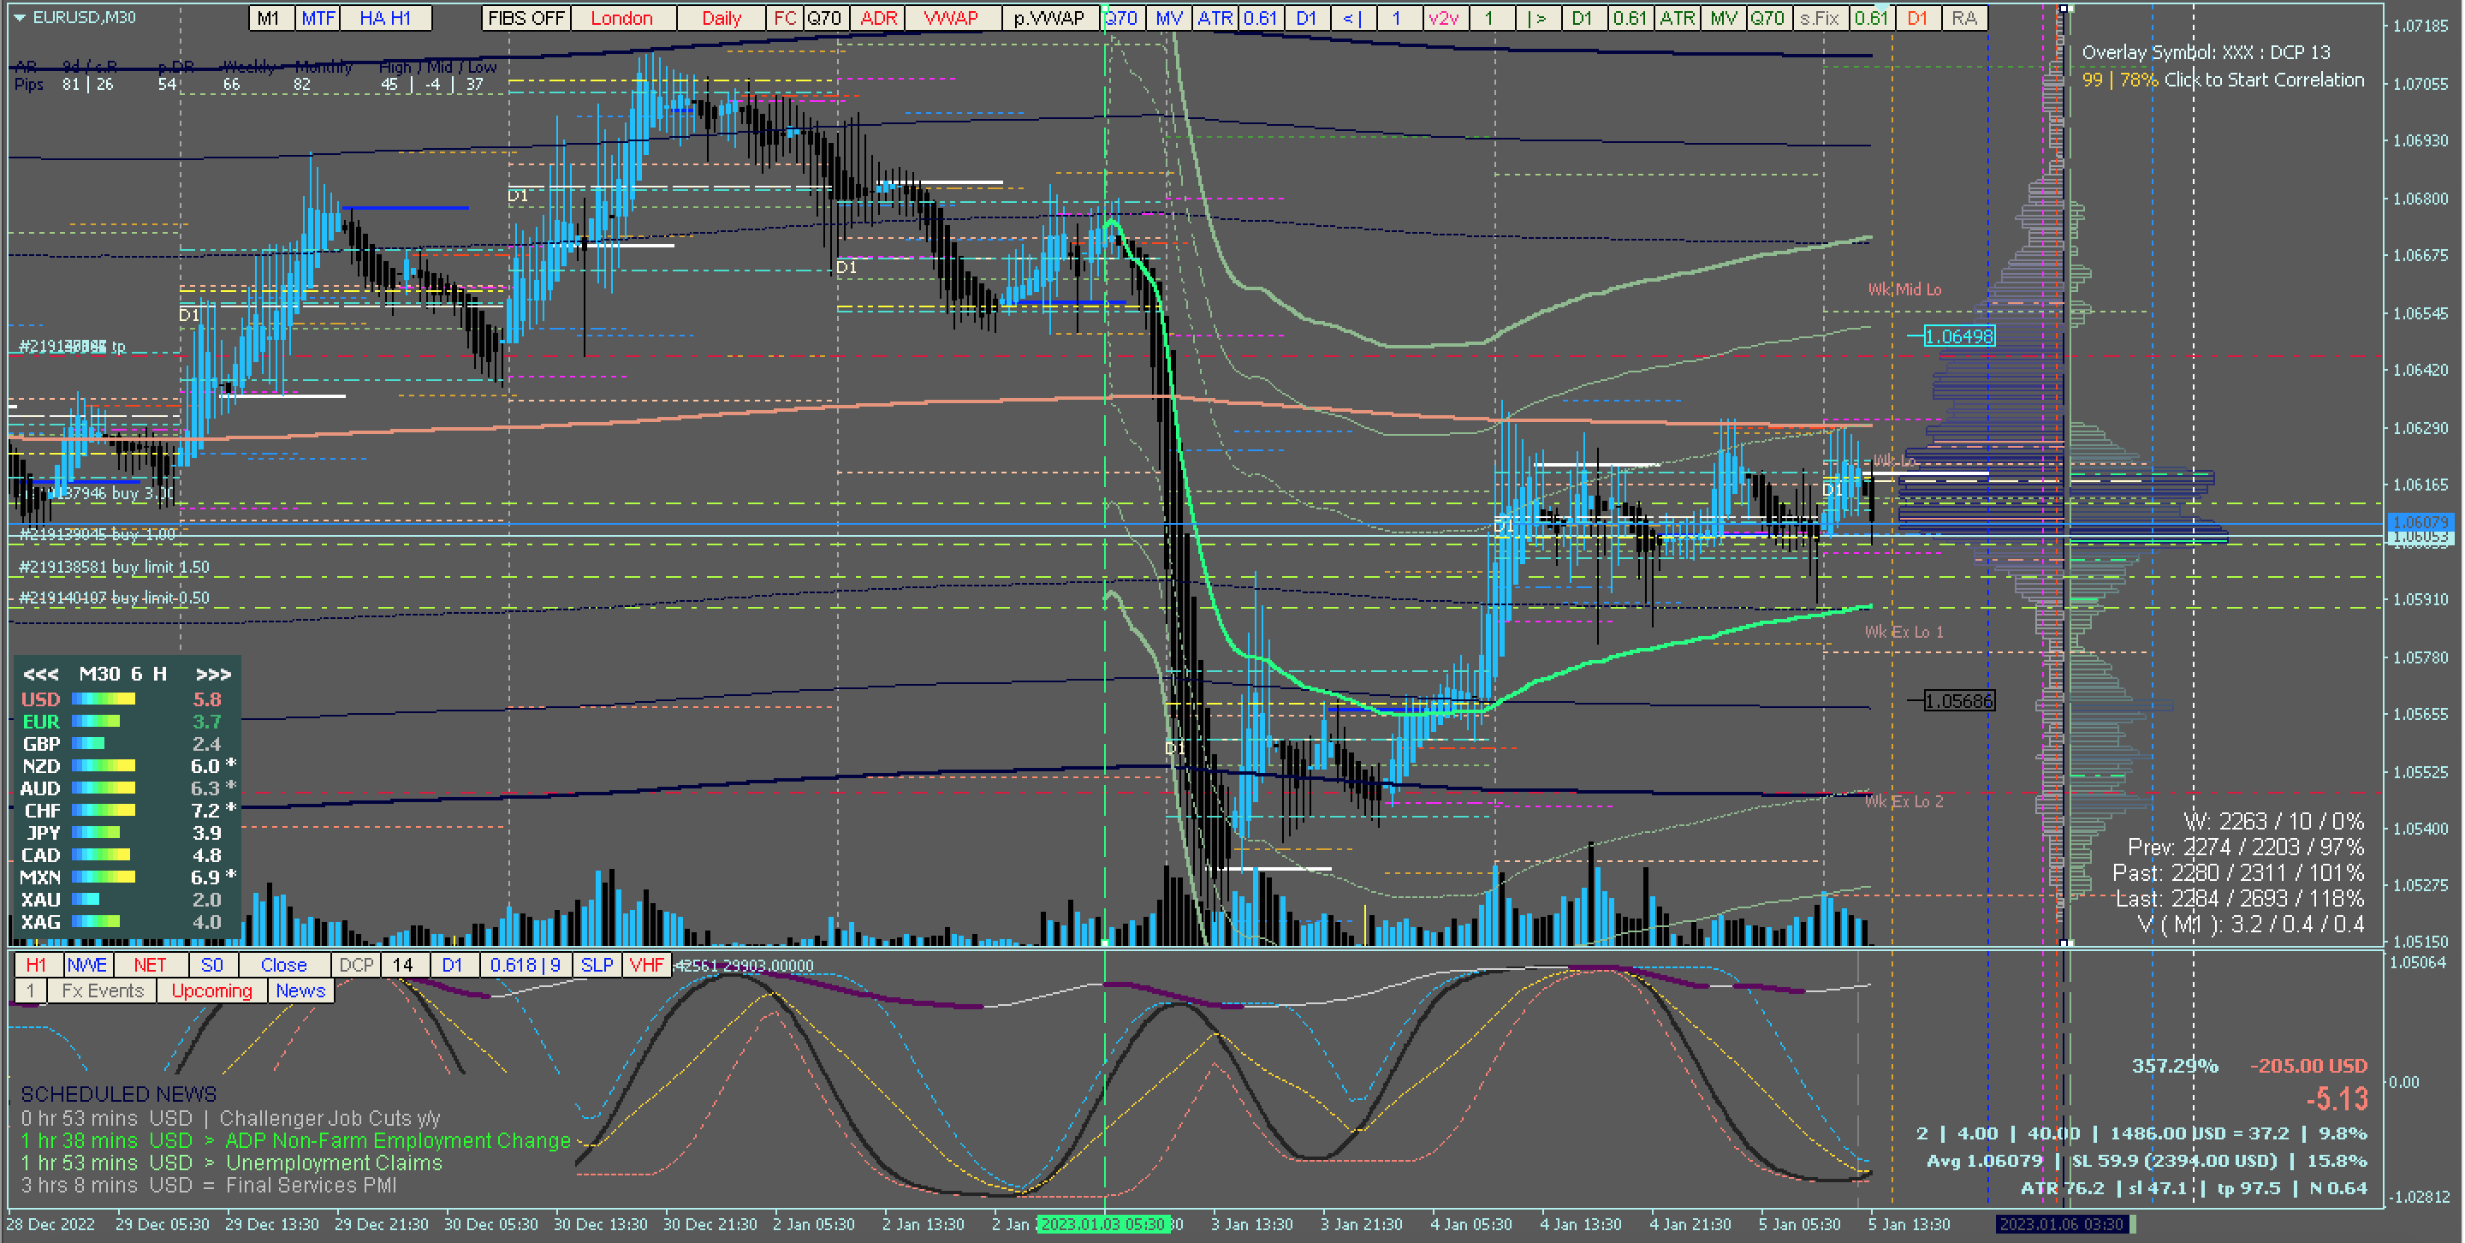
Task: Open the M1 timeframe selector button
Action: (269, 18)
